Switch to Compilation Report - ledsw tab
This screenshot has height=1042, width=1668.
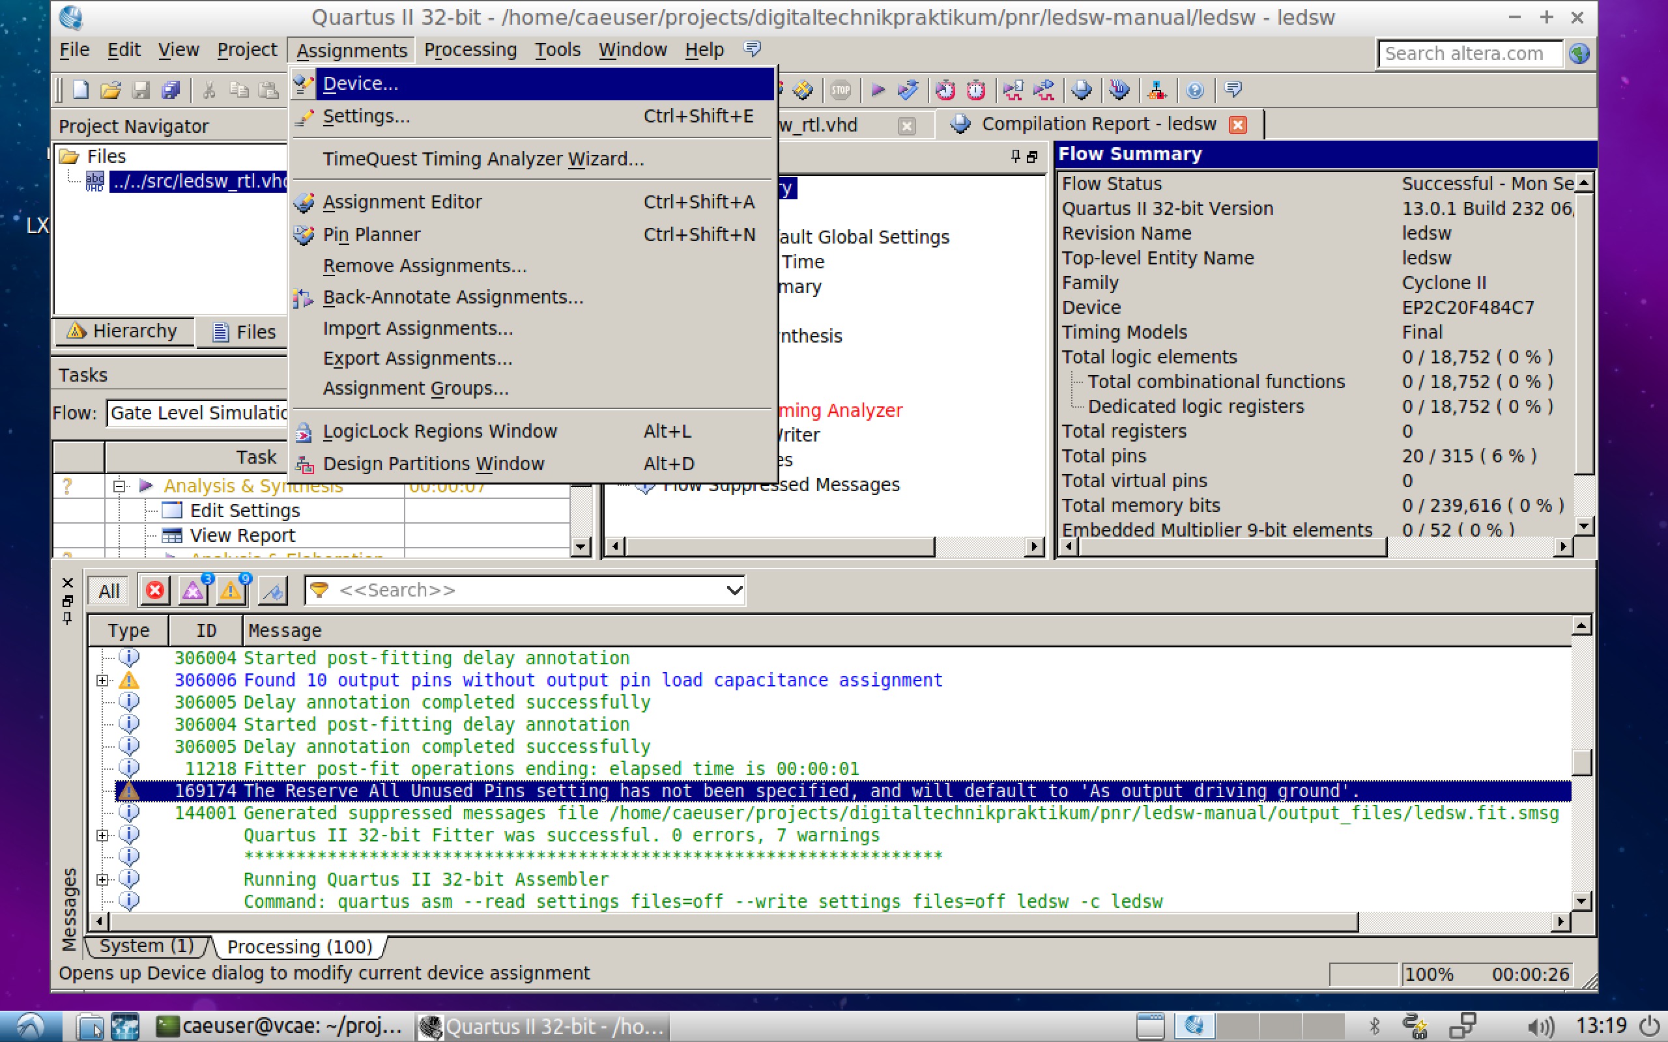[x=1100, y=124]
